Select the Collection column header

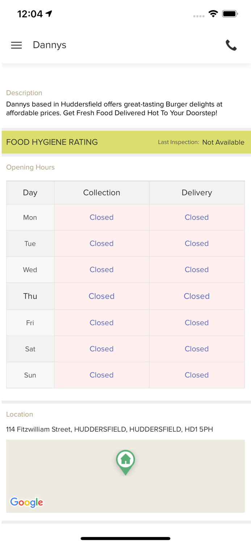coord(101,193)
